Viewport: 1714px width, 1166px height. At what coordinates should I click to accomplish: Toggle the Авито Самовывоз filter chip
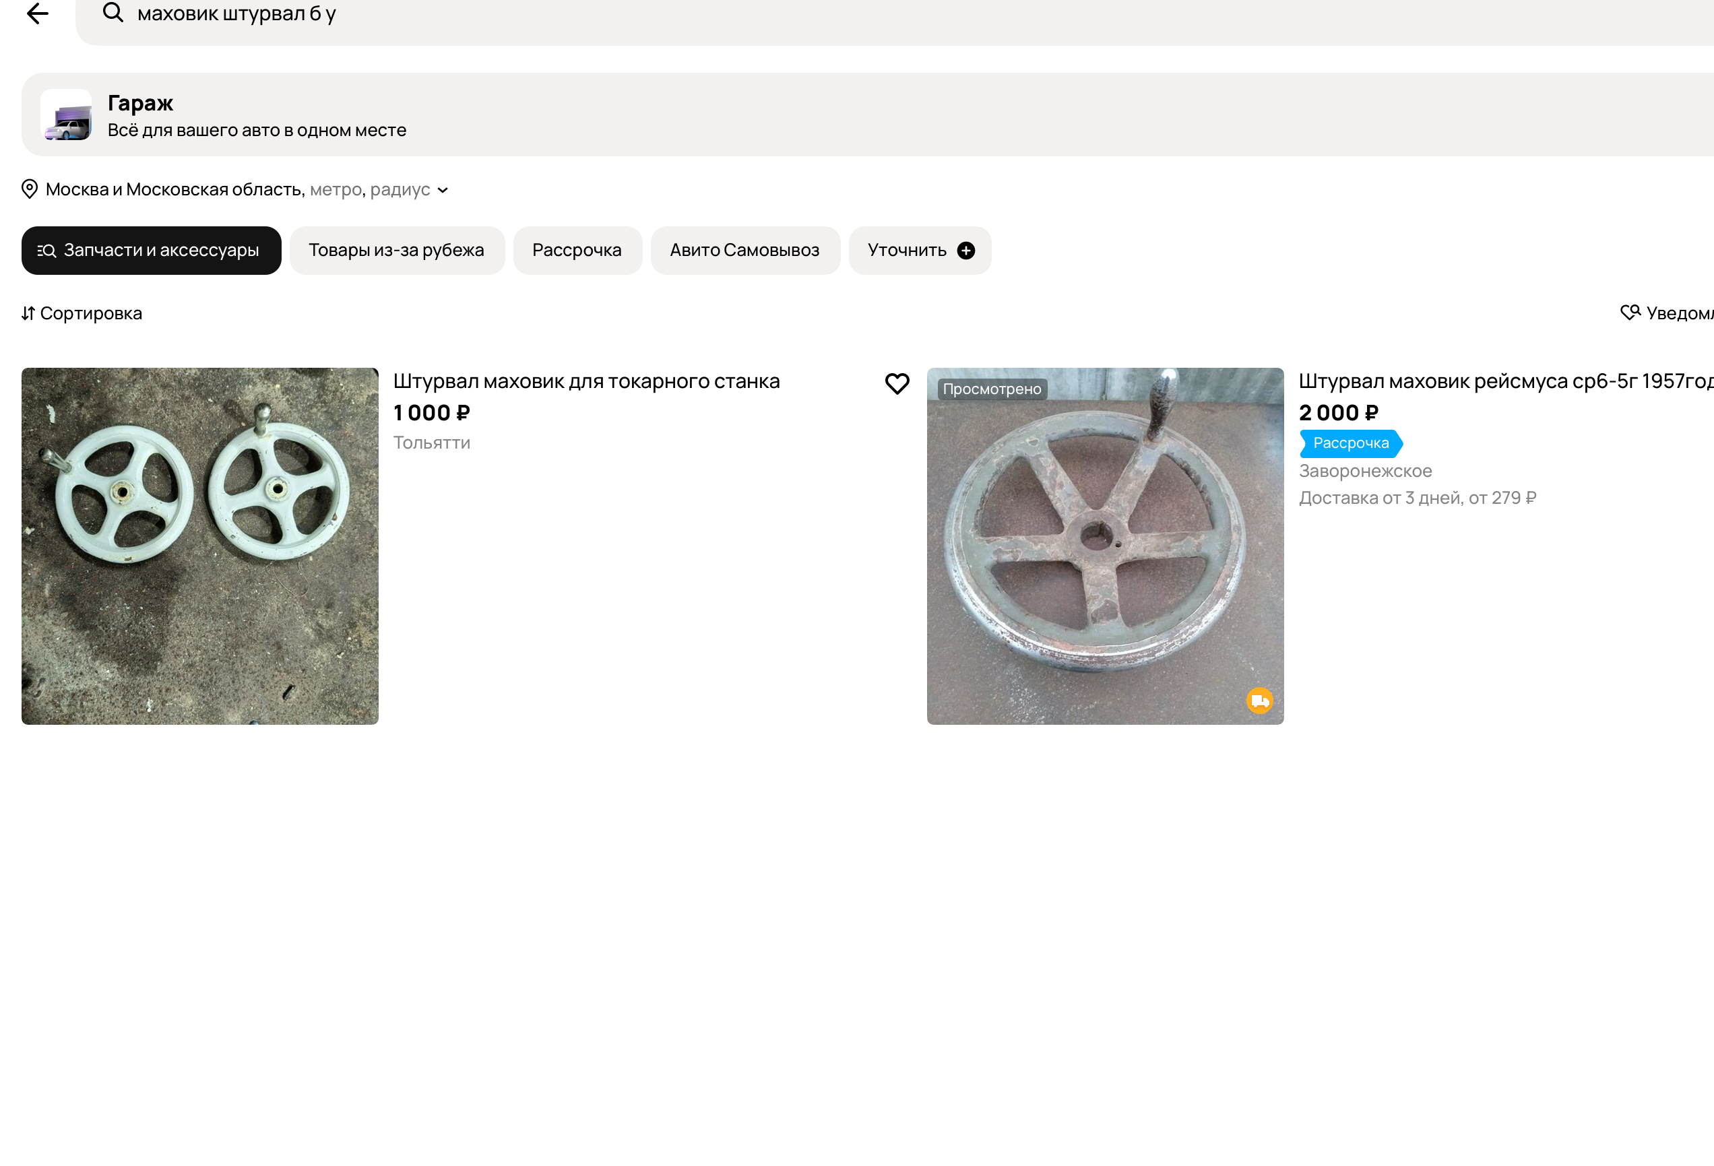click(744, 251)
